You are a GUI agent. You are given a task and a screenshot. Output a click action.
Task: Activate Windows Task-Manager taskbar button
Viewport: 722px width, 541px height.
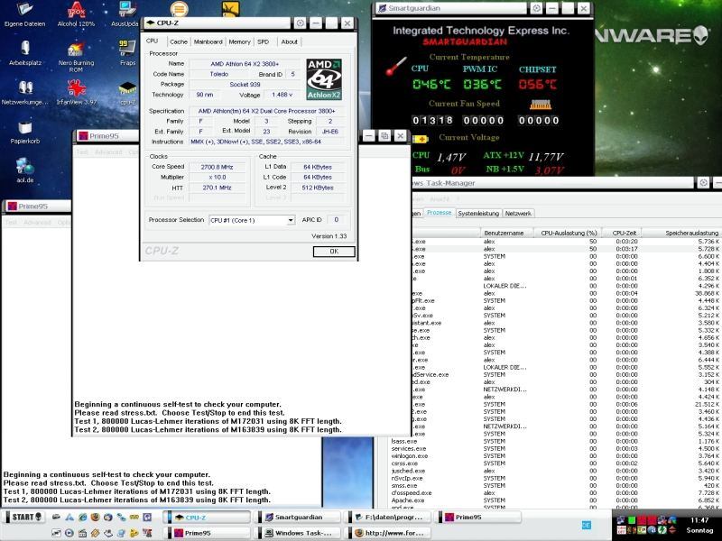297,533
